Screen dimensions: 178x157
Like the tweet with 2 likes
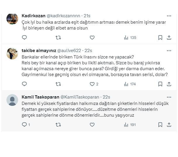click(x=94, y=84)
